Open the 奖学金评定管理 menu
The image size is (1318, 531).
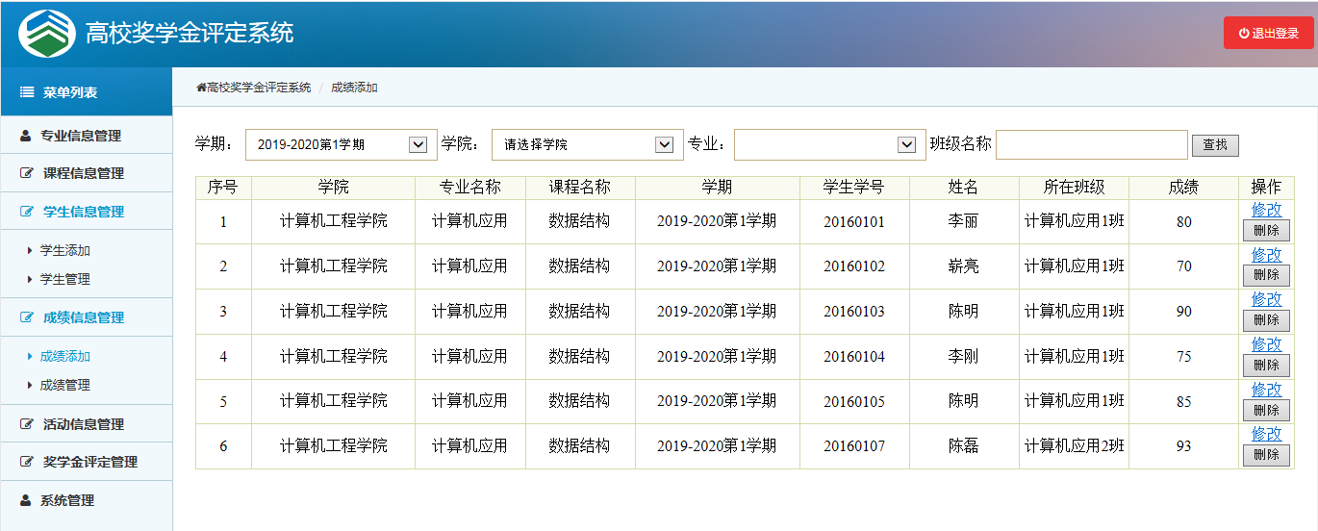click(x=87, y=462)
